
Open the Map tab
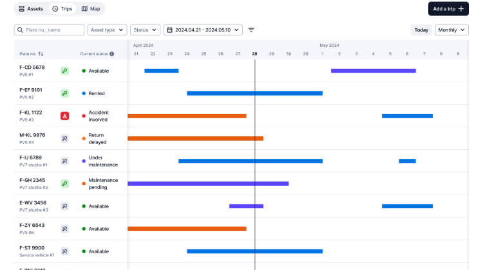(x=91, y=9)
